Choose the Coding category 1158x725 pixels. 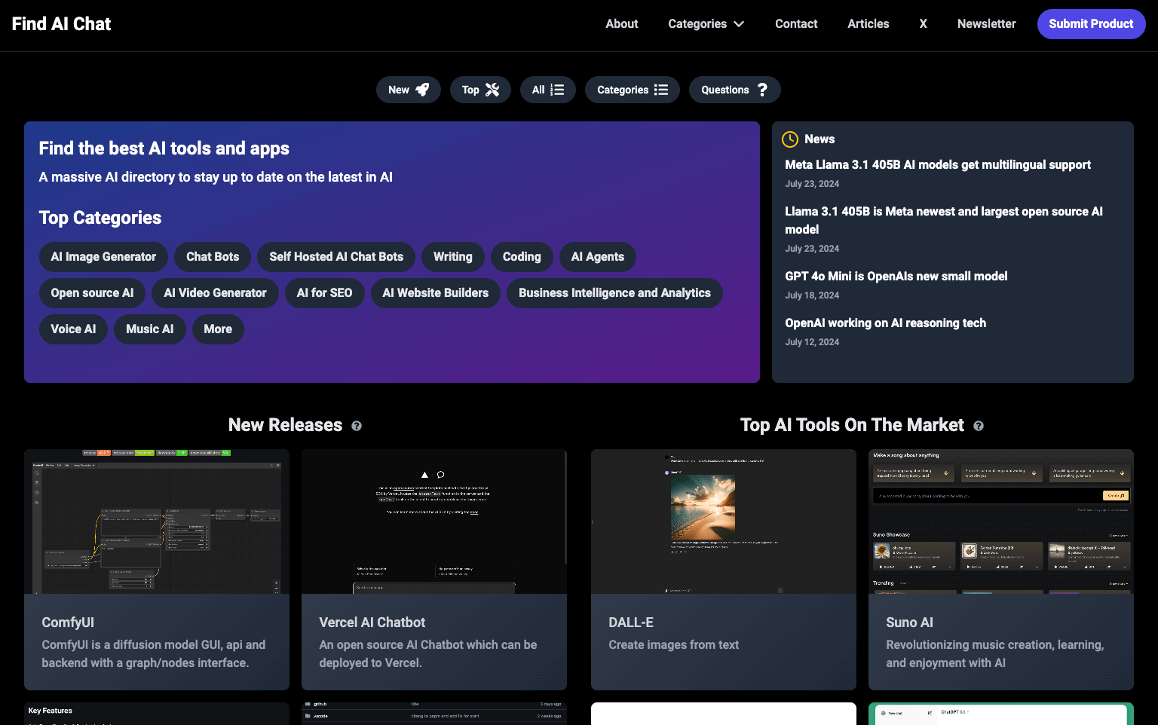tap(522, 257)
